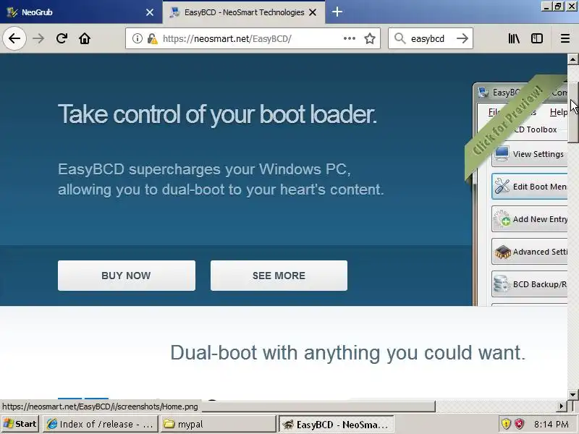Click the insecure padlock warning icon
579x434 pixels.
tap(152, 38)
